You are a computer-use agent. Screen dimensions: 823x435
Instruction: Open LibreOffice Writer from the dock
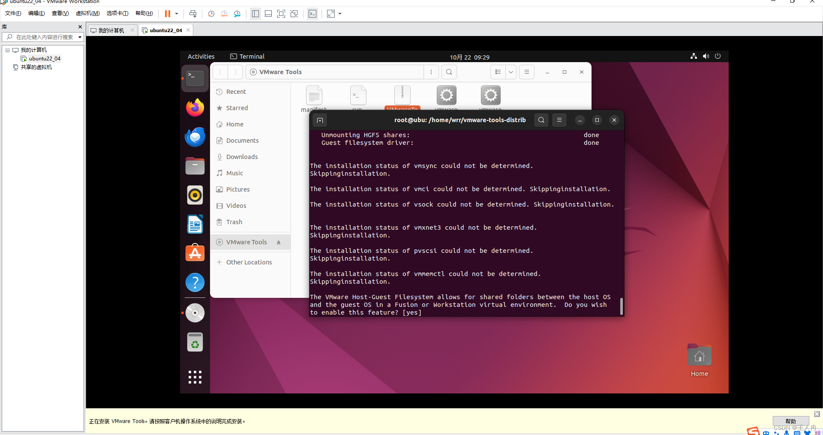[x=195, y=224]
